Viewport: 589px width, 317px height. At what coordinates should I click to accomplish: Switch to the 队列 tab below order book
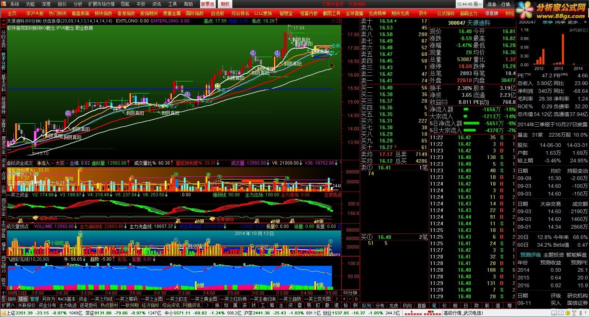367,306
